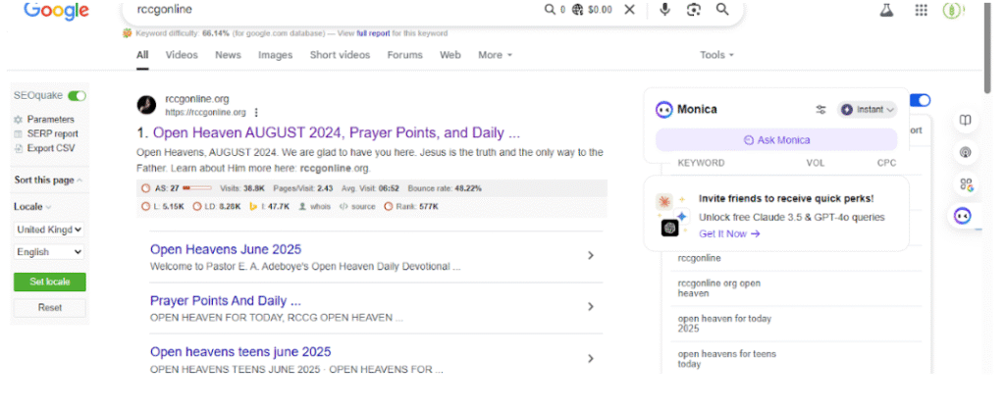This screenshot has height=412, width=1005.
Task: Click the Bing index icon showing 47.7K
Action: 253,206
